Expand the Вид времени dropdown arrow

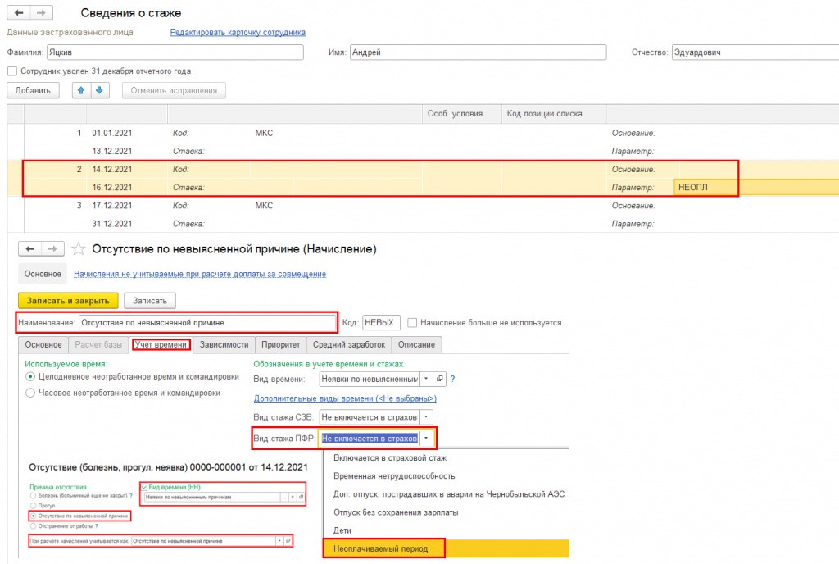426,379
